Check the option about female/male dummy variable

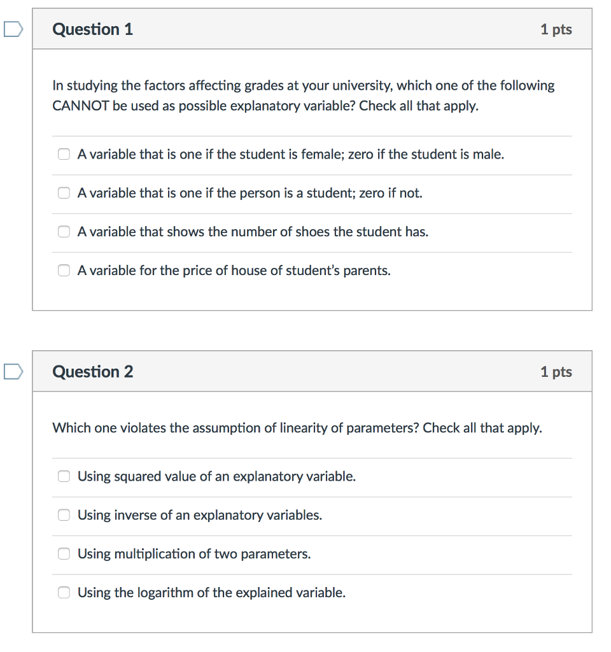point(64,154)
